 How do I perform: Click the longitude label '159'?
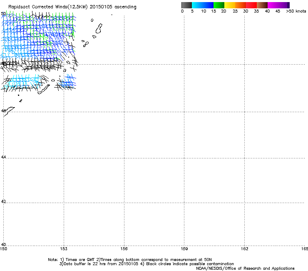pos(184,249)
